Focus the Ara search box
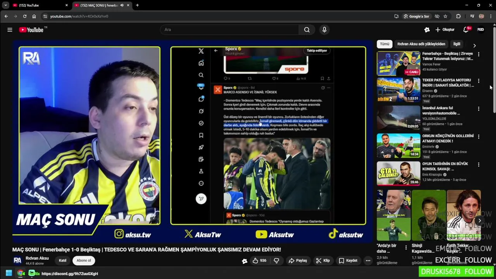The image size is (496, 279). point(229,30)
